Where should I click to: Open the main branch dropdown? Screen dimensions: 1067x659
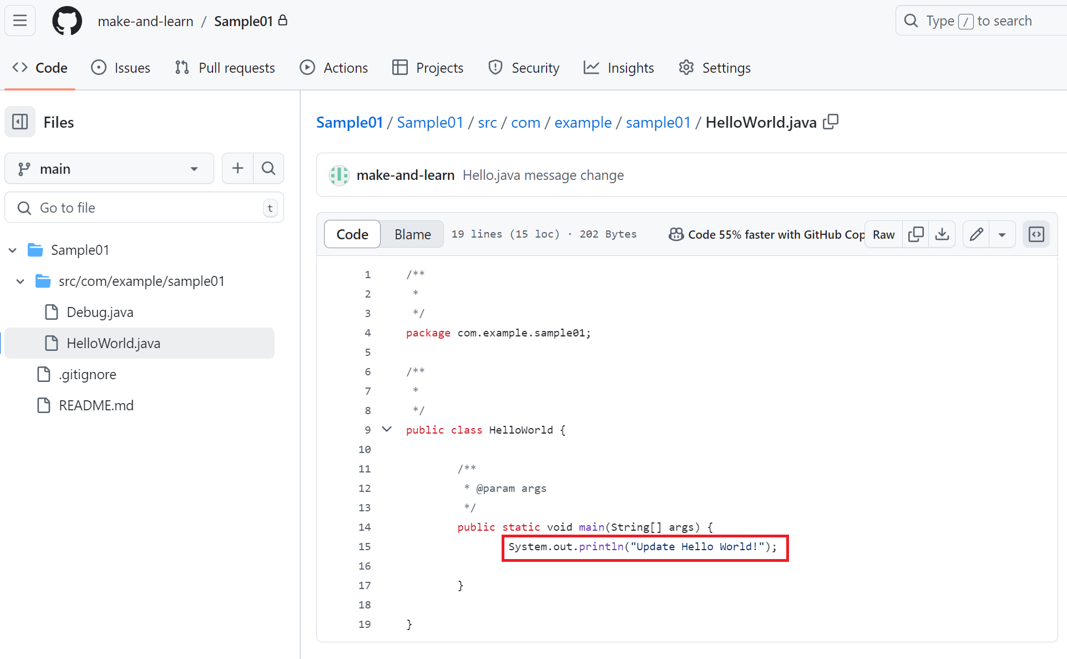[x=108, y=168]
